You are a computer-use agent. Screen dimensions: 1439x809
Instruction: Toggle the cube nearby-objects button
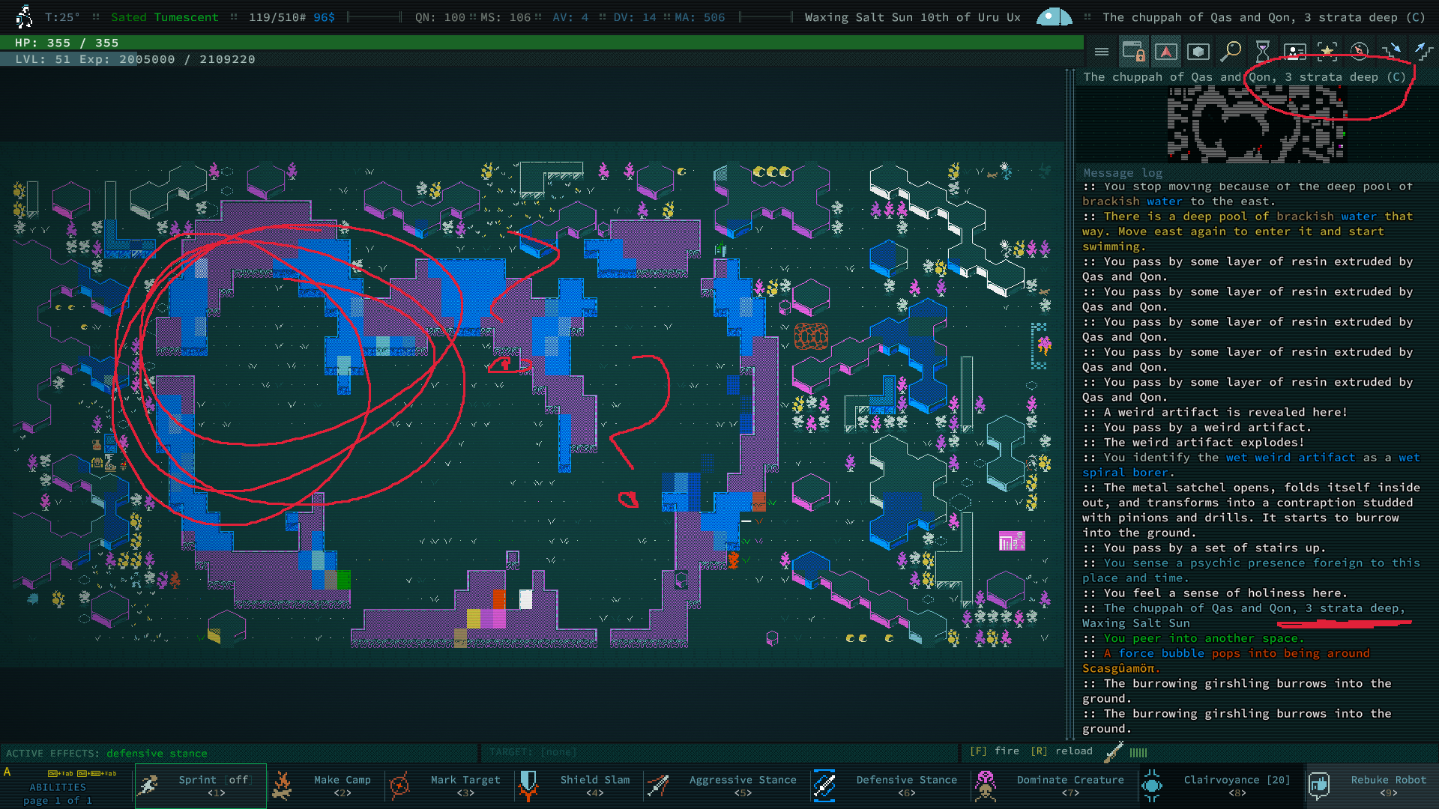coord(1198,52)
